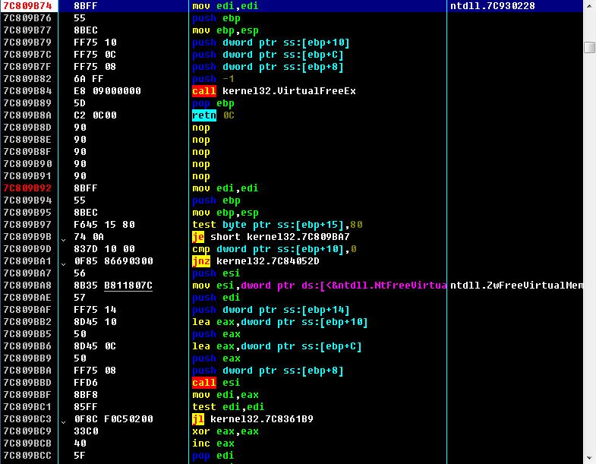Select address 7C809B91

(27, 176)
